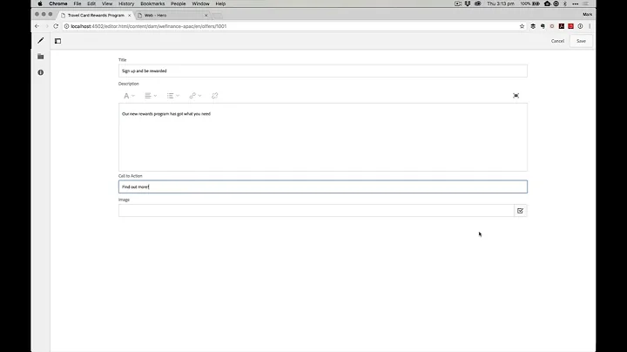Select the pencil edit icon in sidebar
Viewport: 627px width, 352px height.
coord(41,41)
